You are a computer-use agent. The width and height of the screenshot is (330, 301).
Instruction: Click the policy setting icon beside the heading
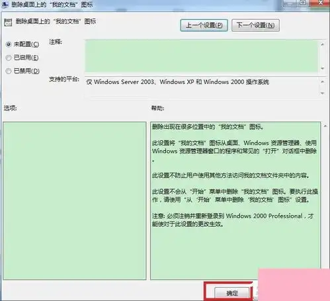click(x=8, y=22)
